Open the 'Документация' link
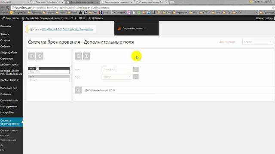The image size is (275, 154). pos(227,42)
